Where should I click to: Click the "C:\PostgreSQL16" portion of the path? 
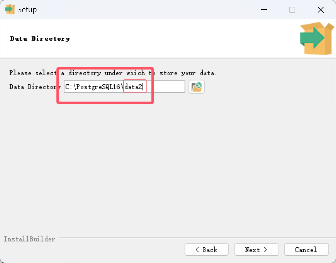tap(93, 87)
